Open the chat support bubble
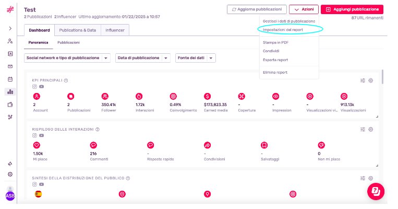Image resolution: width=398 pixels, height=209 pixels. pyautogui.click(x=376, y=191)
